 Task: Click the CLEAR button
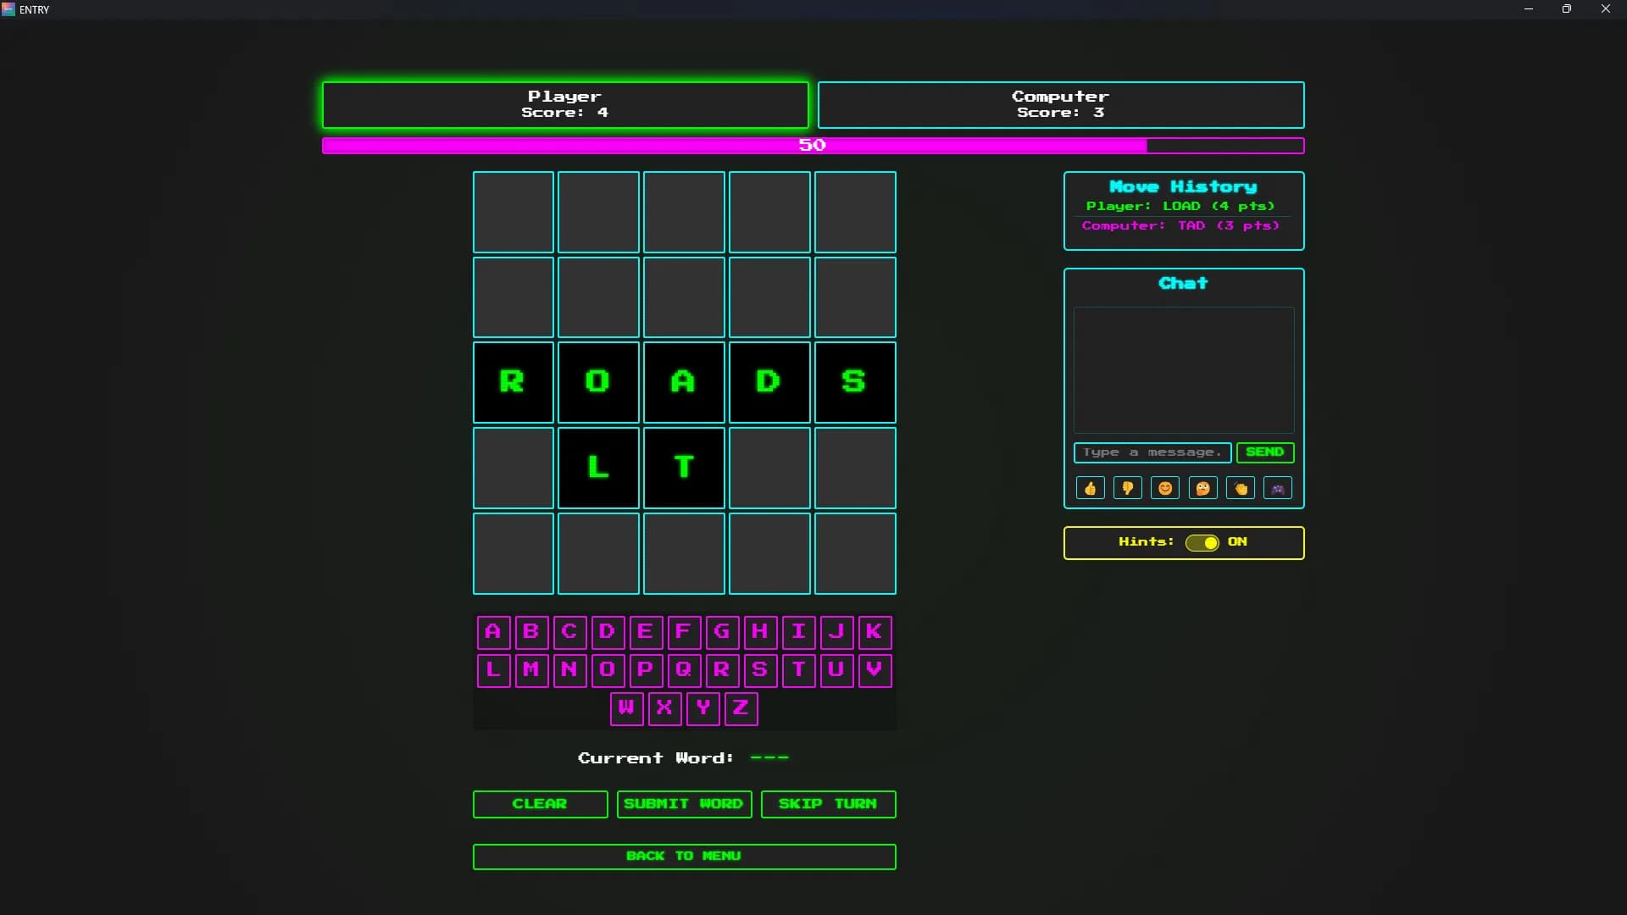[x=540, y=804]
